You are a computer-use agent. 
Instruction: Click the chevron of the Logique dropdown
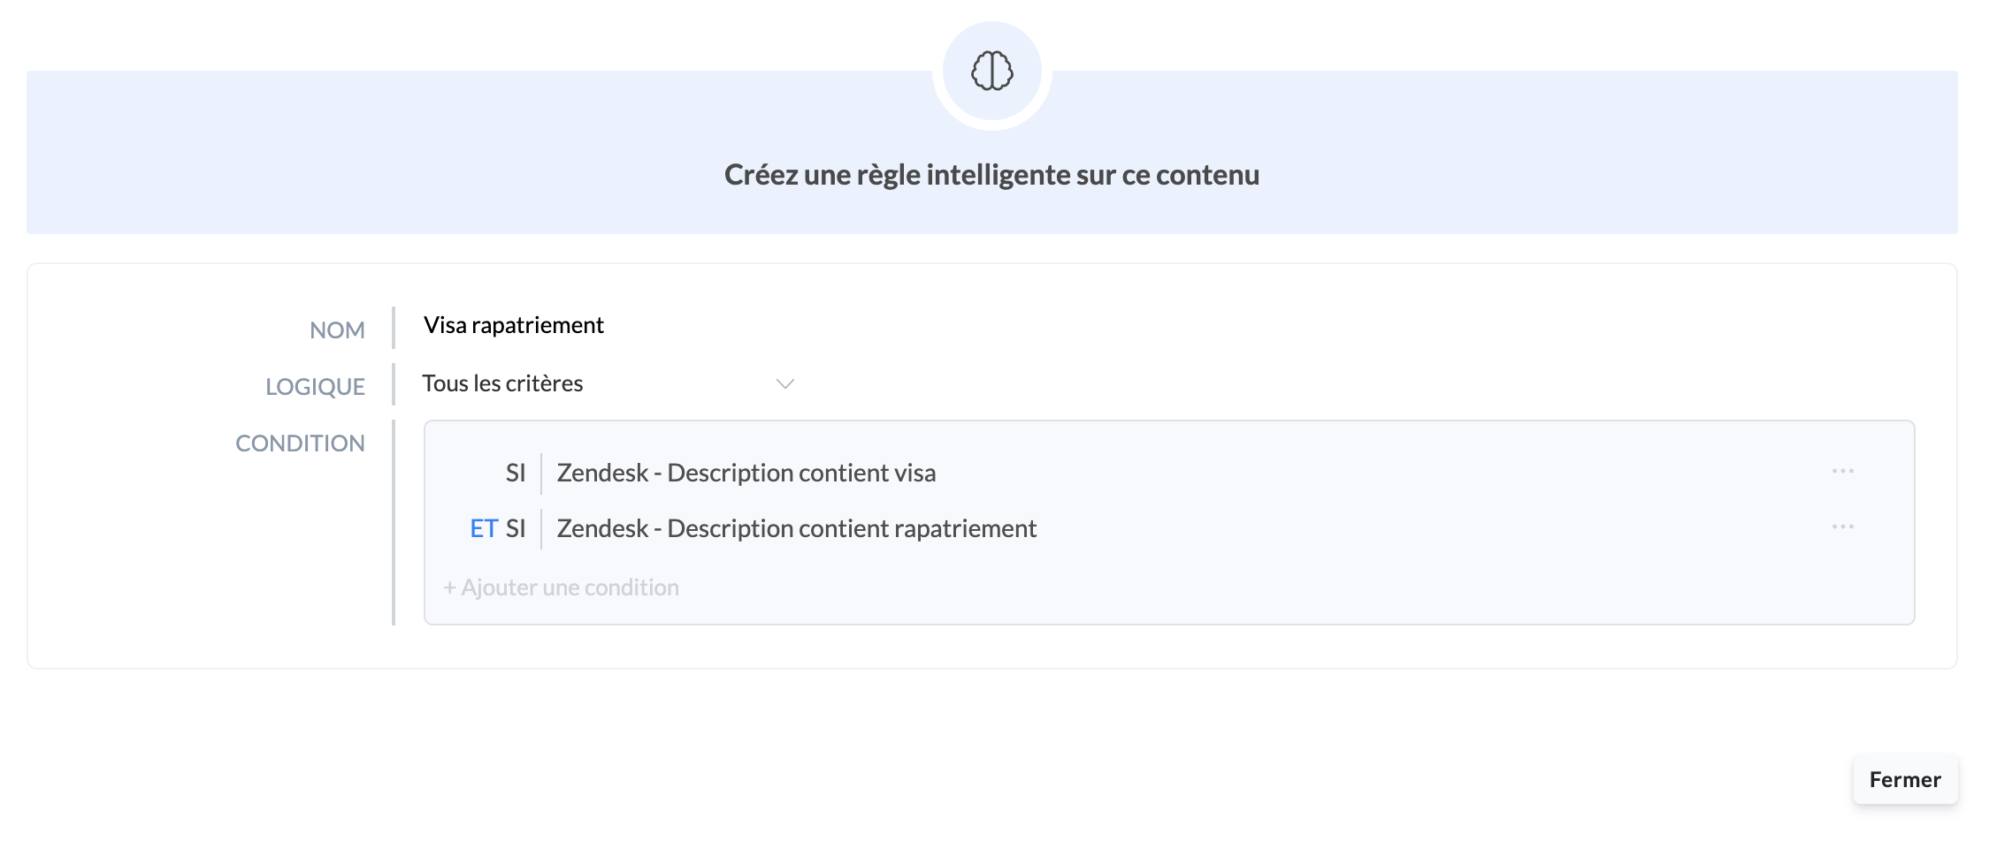pyautogui.click(x=784, y=383)
